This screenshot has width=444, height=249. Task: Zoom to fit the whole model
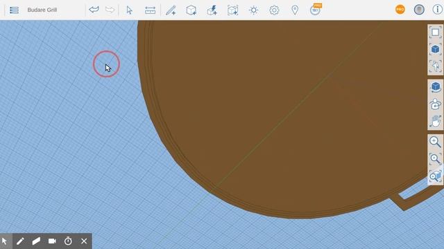[435, 176]
